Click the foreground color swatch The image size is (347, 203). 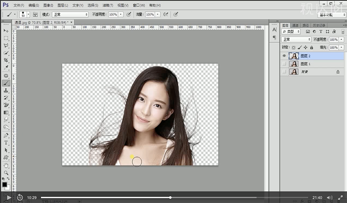(4, 184)
